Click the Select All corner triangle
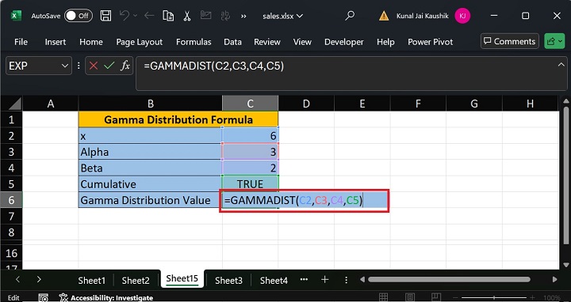This screenshot has width=571, height=302. (14, 104)
